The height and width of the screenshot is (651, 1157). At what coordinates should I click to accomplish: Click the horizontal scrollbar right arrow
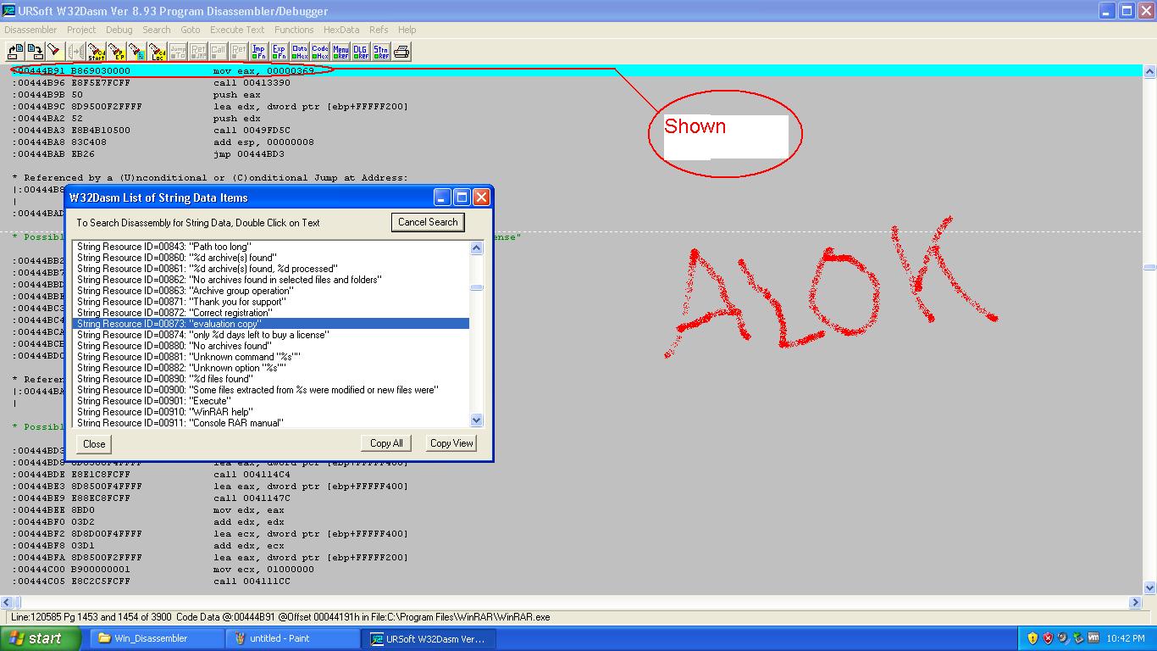coord(1136,603)
